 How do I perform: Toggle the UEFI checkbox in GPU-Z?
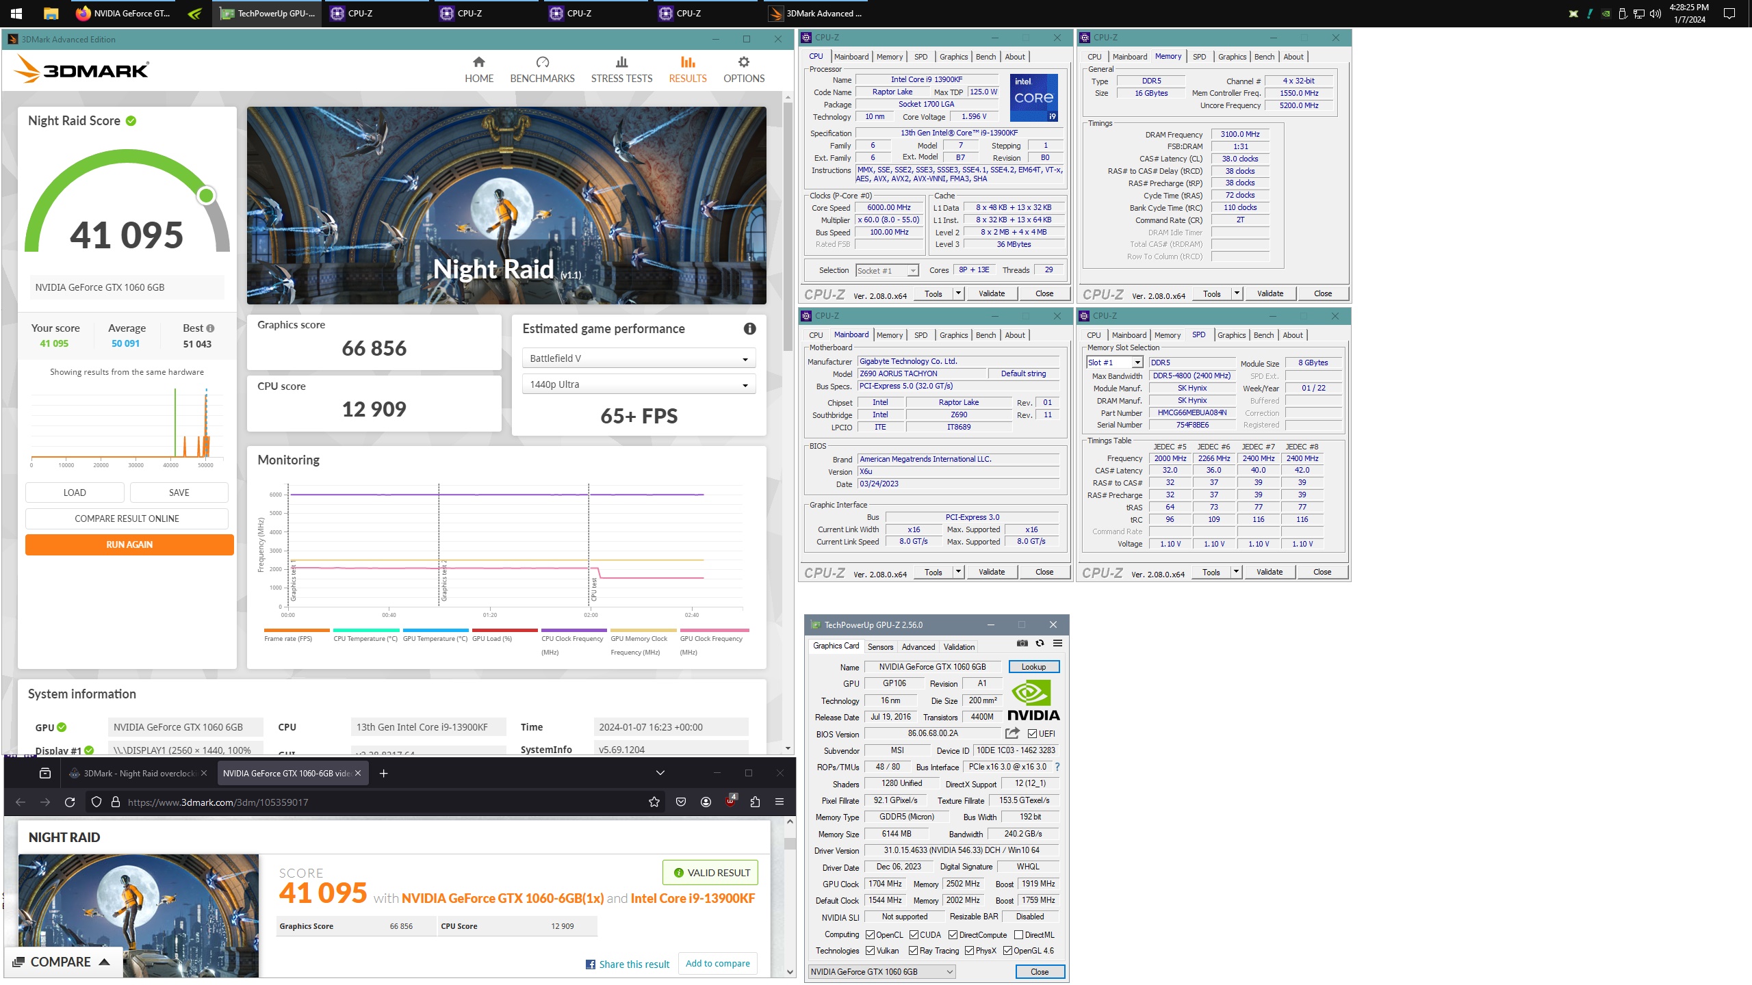click(x=1032, y=733)
